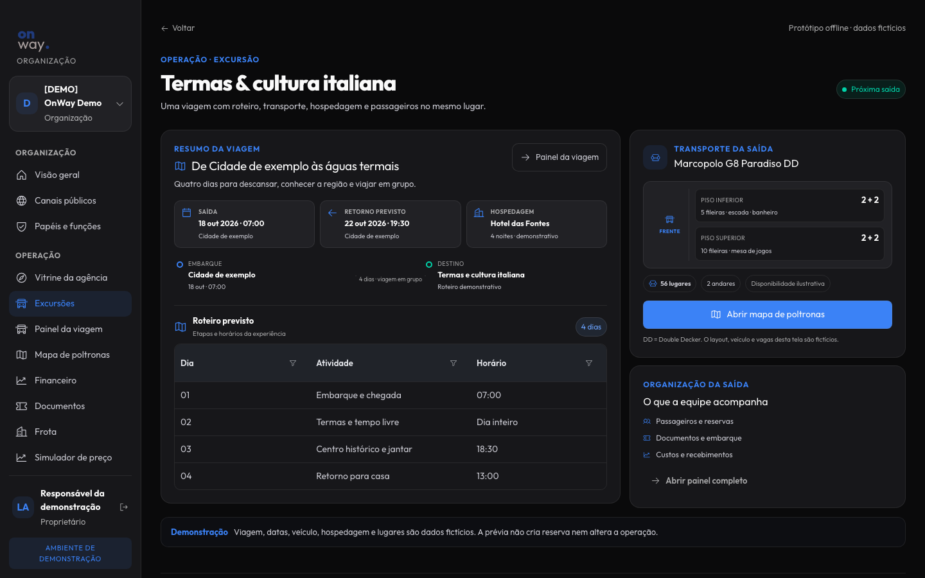
Task: Click the 56 lugares chip
Action: (x=670, y=284)
